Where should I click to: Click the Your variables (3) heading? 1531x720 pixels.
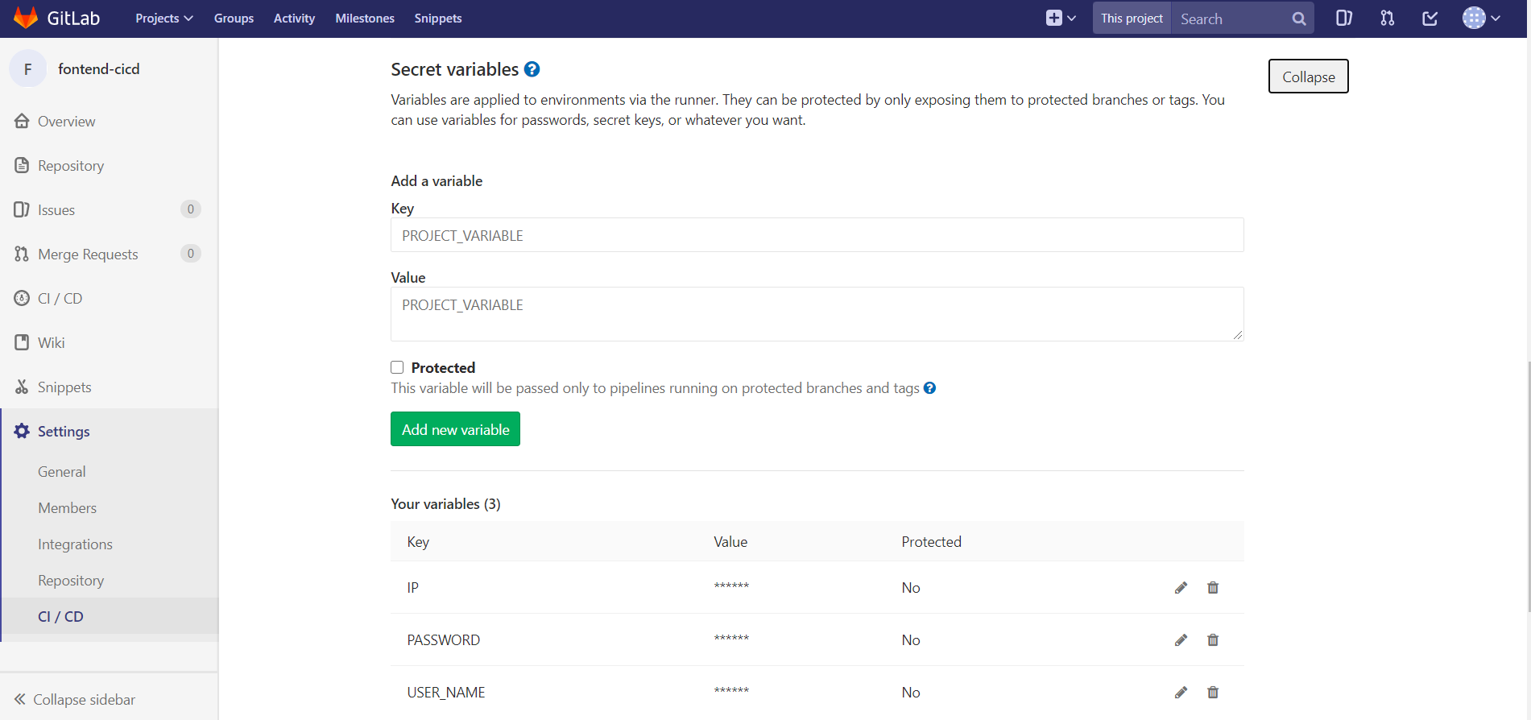click(445, 504)
